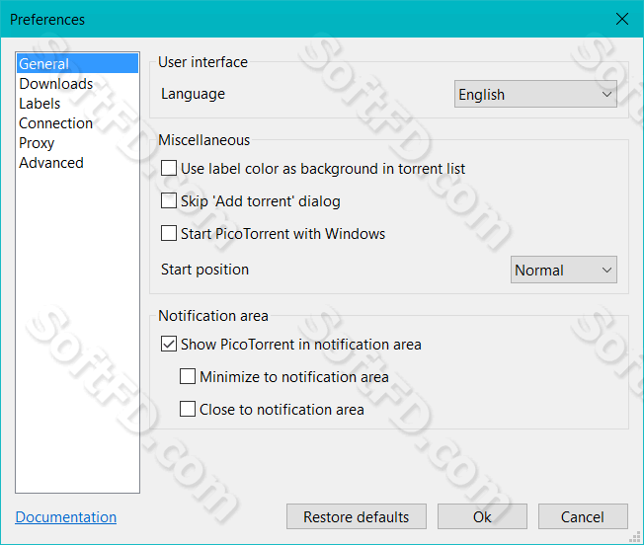Select the General preferences page

coord(77,63)
